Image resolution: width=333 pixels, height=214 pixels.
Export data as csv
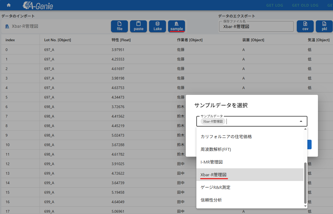point(305,26)
